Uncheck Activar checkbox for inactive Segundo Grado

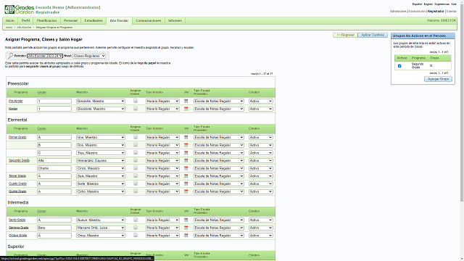[x=399, y=66]
